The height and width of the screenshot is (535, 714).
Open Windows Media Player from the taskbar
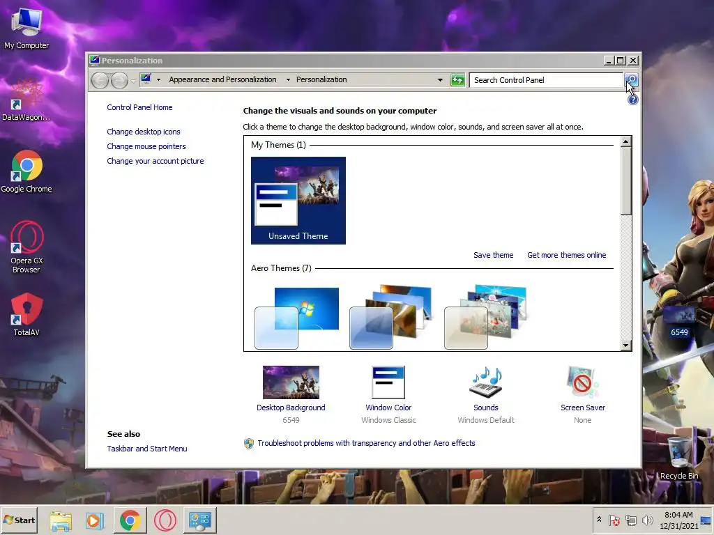pos(95,520)
